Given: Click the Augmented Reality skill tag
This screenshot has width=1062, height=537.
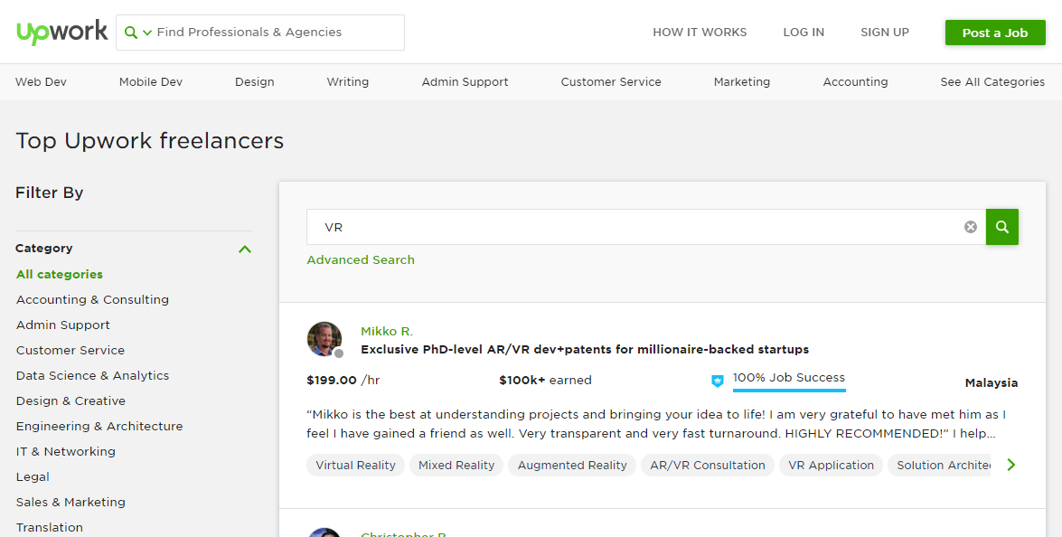Looking at the screenshot, I should click(x=572, y=466).
